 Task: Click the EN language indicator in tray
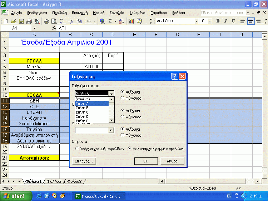tap(229, 196)
